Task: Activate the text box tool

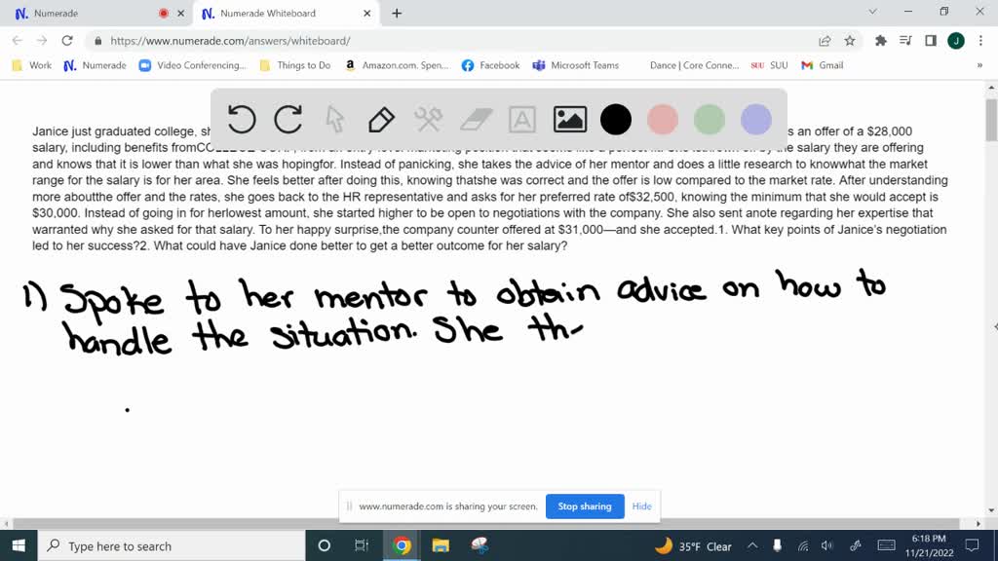Action: (x=522, y=120)
